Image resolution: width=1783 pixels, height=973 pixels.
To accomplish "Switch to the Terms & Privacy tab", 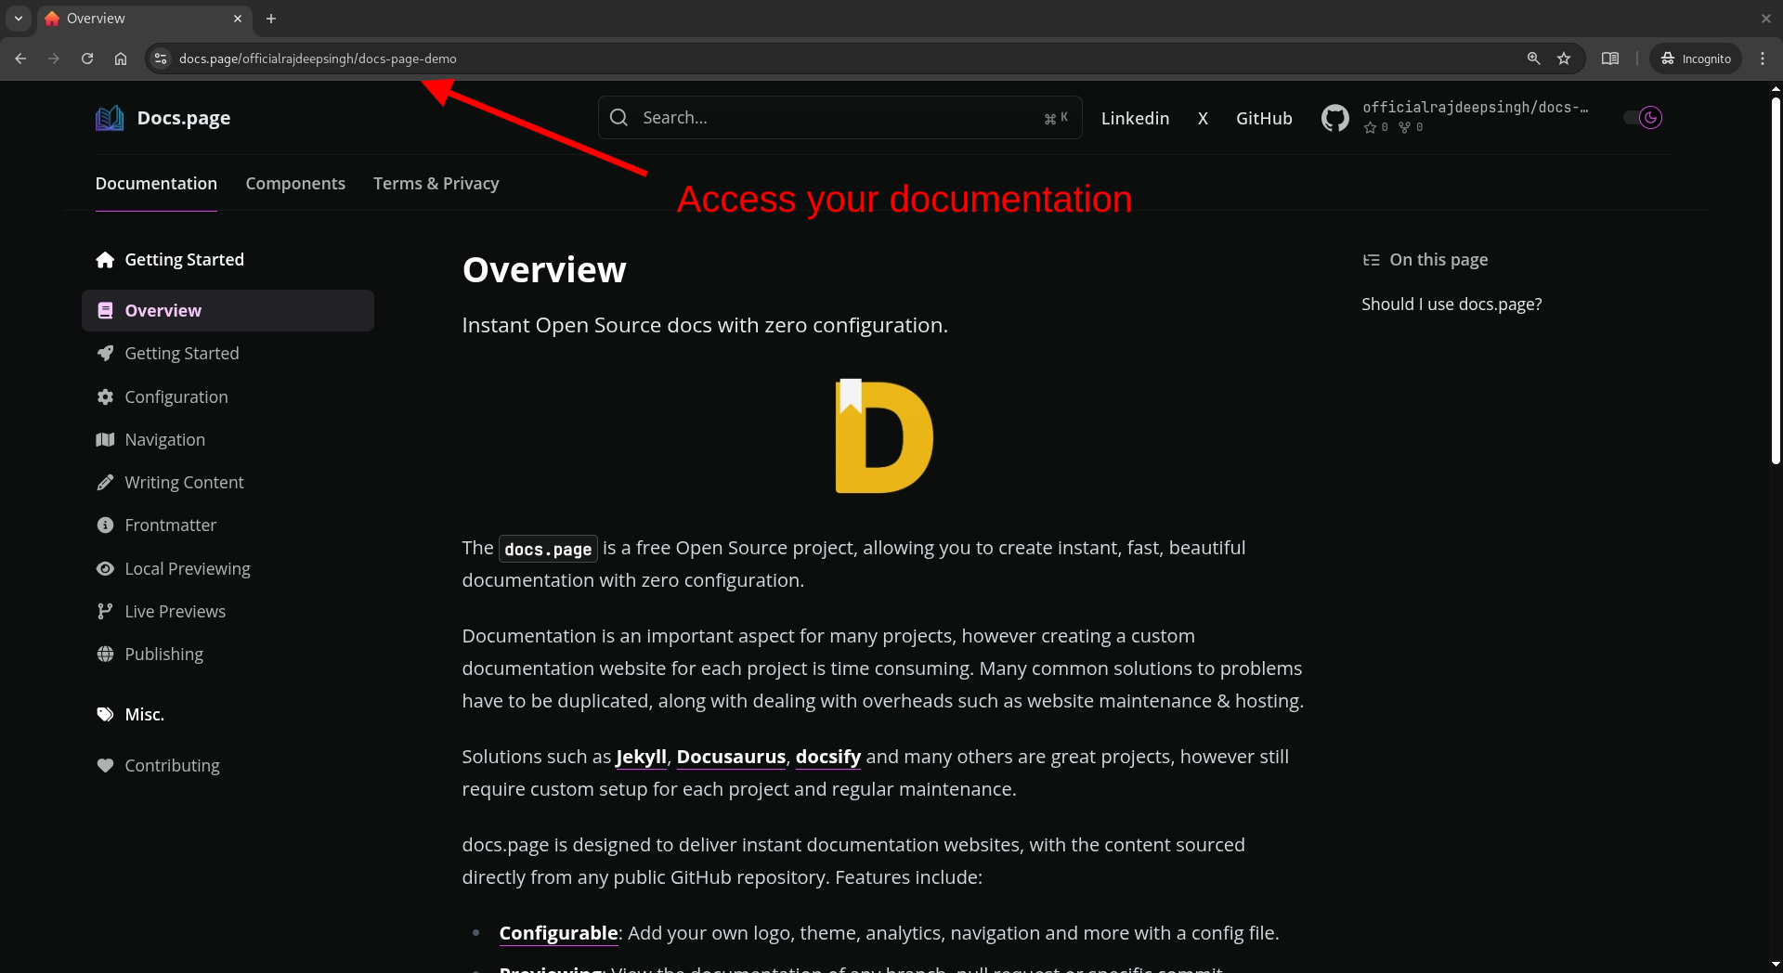I will 436,184.
